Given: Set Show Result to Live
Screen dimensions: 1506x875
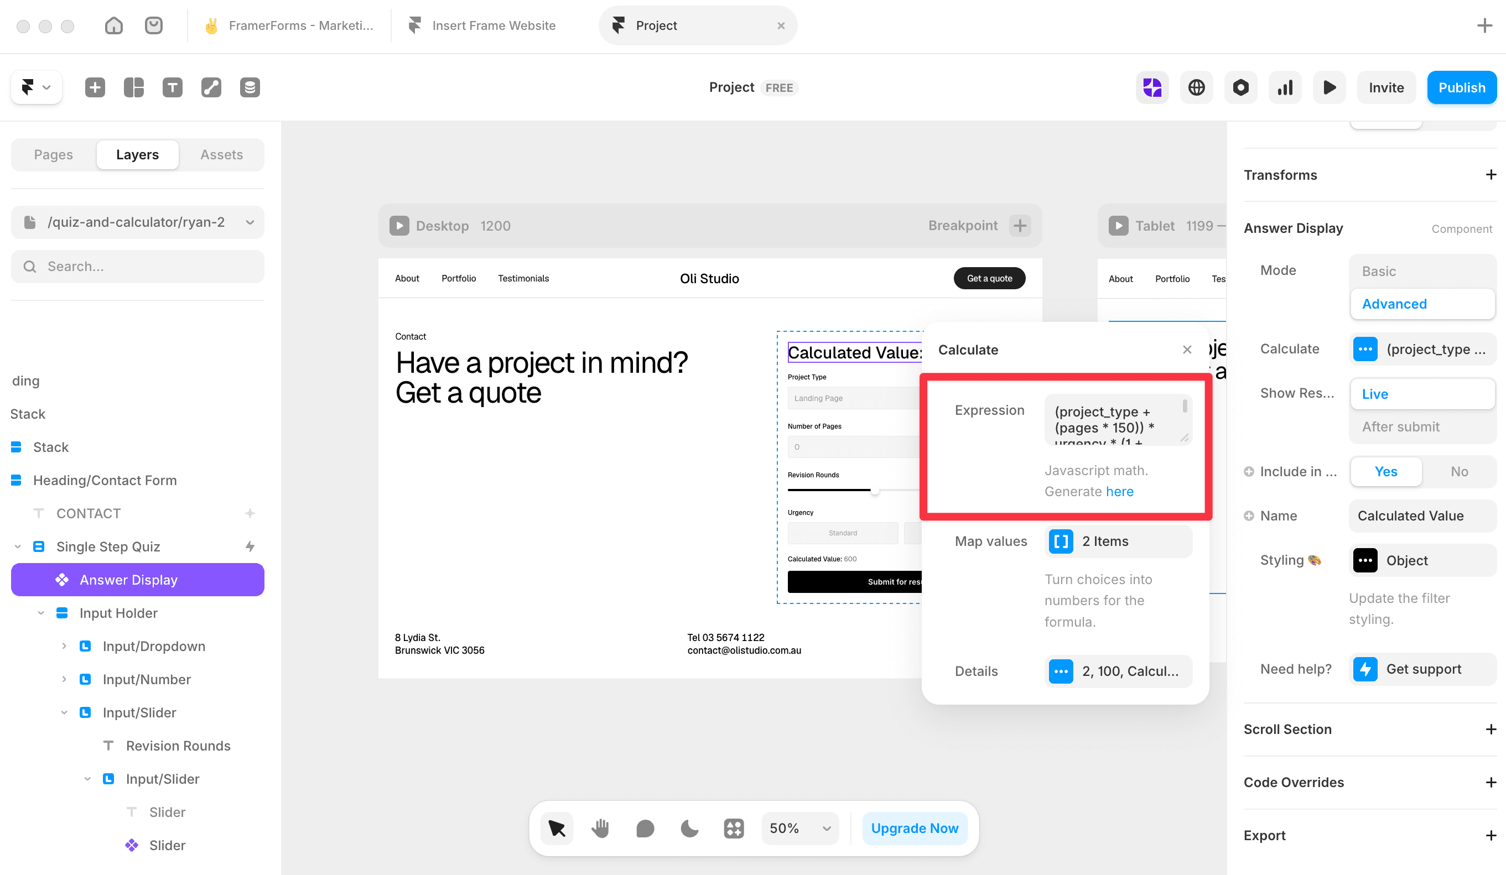Looking at the screenshot, I should (x=1422, y=394).
